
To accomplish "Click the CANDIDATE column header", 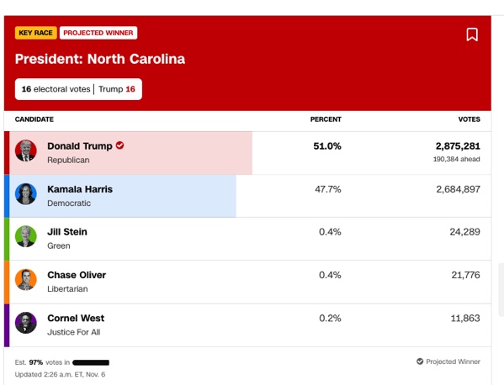I will (34, 119).
